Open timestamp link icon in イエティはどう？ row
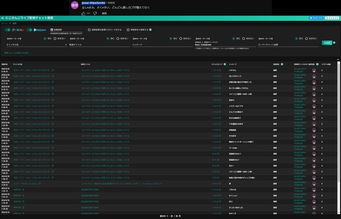This screenshot has width=341, height=219. point(220,106)
